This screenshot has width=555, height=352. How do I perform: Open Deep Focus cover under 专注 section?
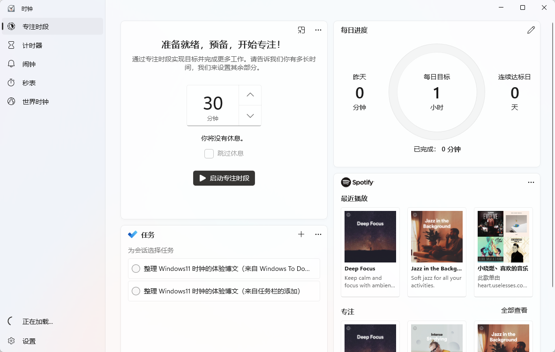370,338
